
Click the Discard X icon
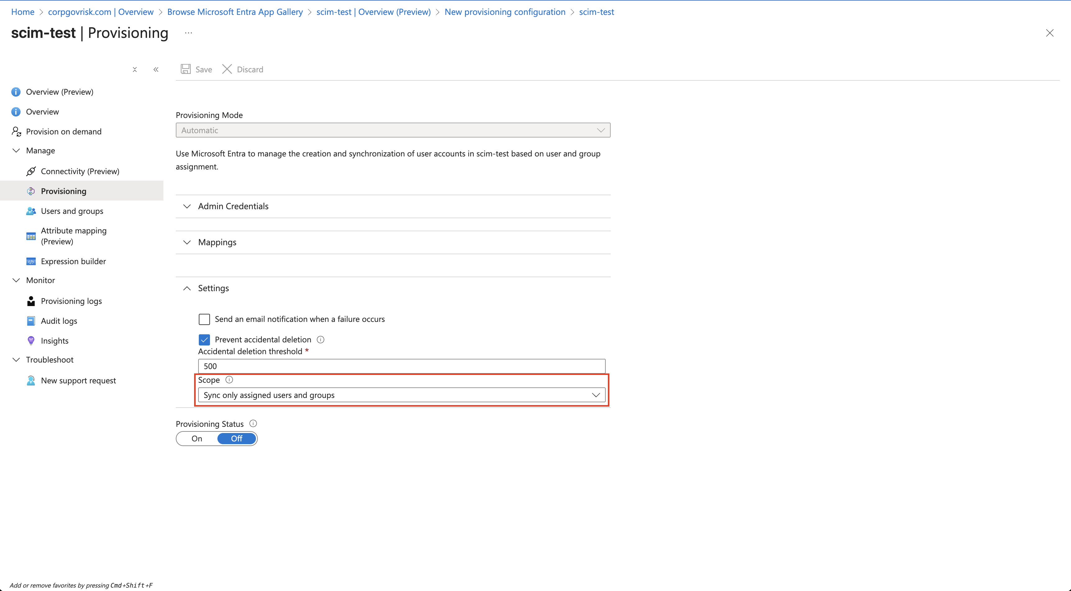(x=226, y=69)
